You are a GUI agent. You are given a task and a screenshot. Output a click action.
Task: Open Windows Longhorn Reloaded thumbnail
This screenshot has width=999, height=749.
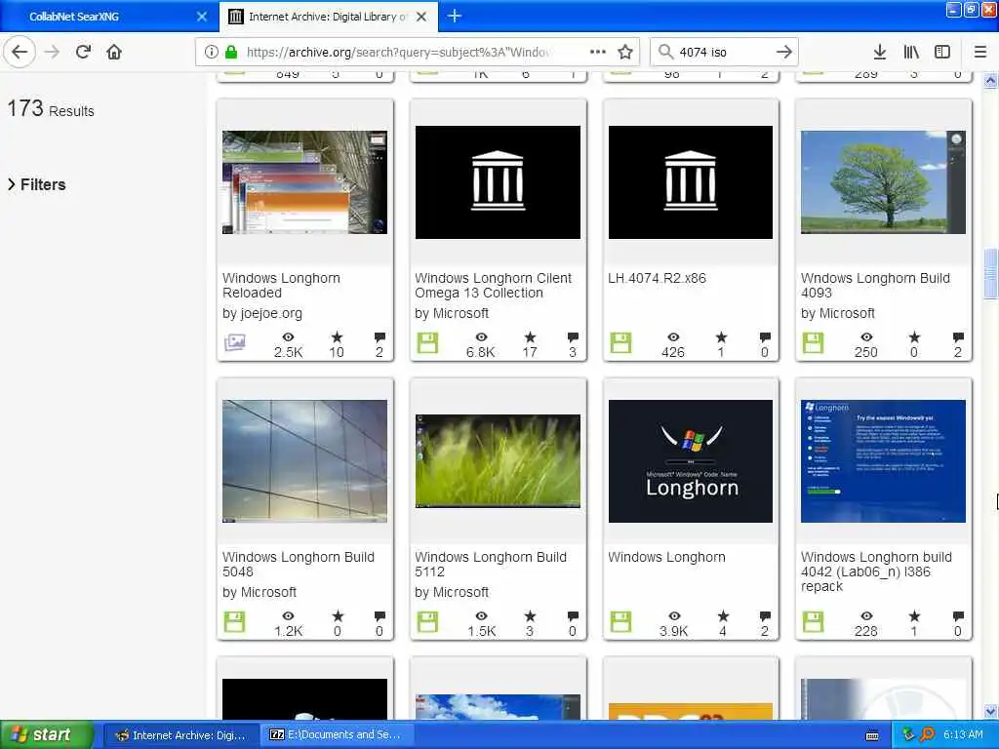304,182
